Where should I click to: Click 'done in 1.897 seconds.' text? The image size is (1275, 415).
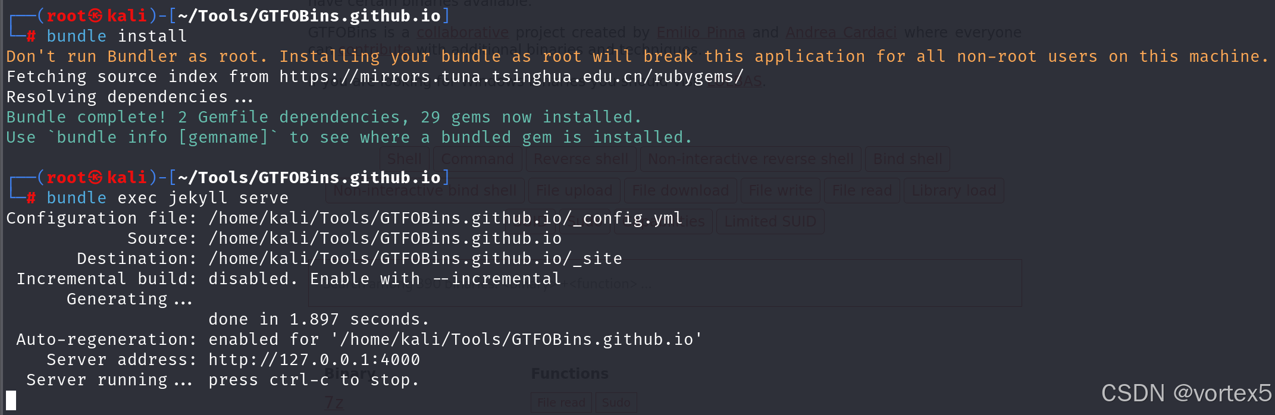tap(318, 319)
